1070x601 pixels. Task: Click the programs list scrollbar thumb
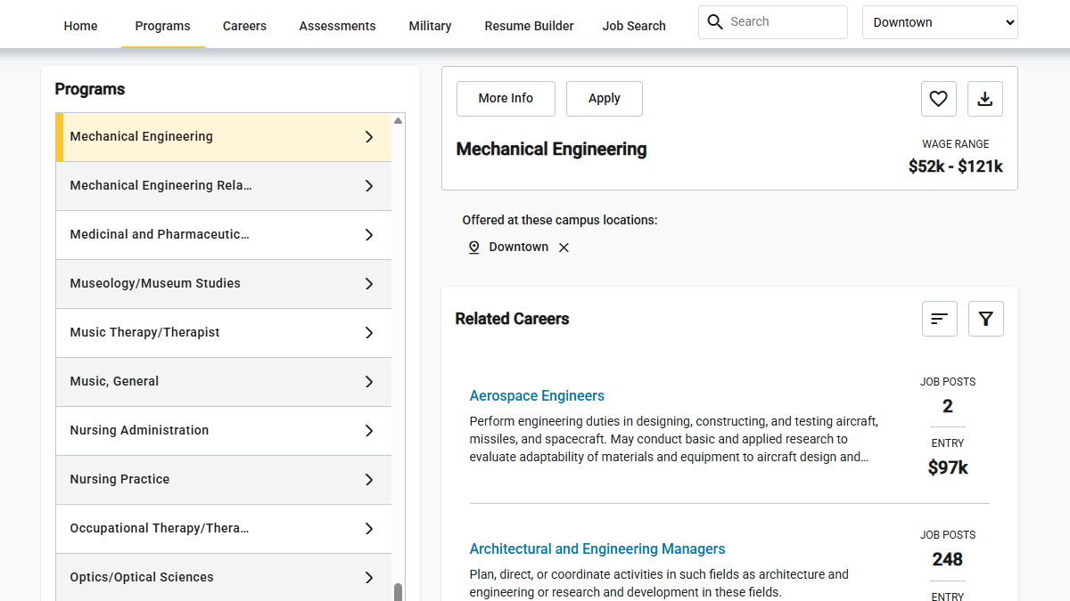[x=399, y=592]
